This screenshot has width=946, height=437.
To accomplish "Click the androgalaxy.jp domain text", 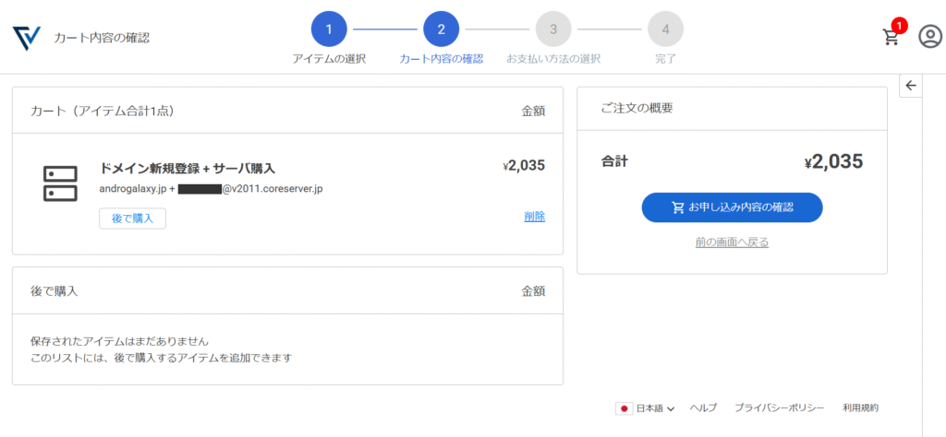I will pos(133,190).
